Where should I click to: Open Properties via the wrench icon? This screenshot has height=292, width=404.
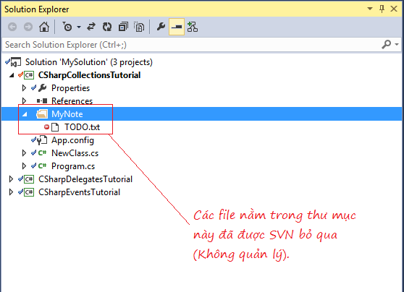point(161,27)
